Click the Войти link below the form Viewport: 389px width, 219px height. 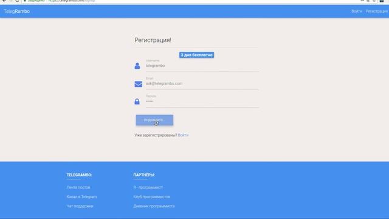click(x=183, y=135)
